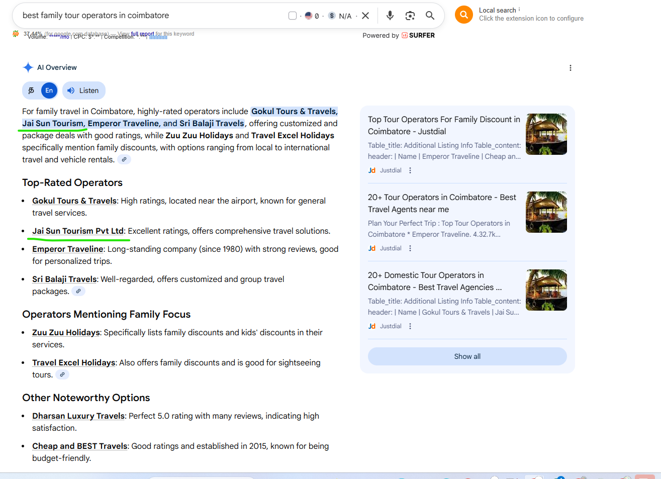Tick the checkbox in the search bar
The width and height of the screenshot is (661, 479).
coord(293,16)
